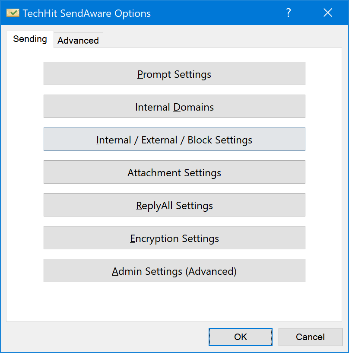Image resolution: width=349 pixels, height=353 pixels.
Task: Switch to the Advanced tab
Action: [x=78, y=41]
